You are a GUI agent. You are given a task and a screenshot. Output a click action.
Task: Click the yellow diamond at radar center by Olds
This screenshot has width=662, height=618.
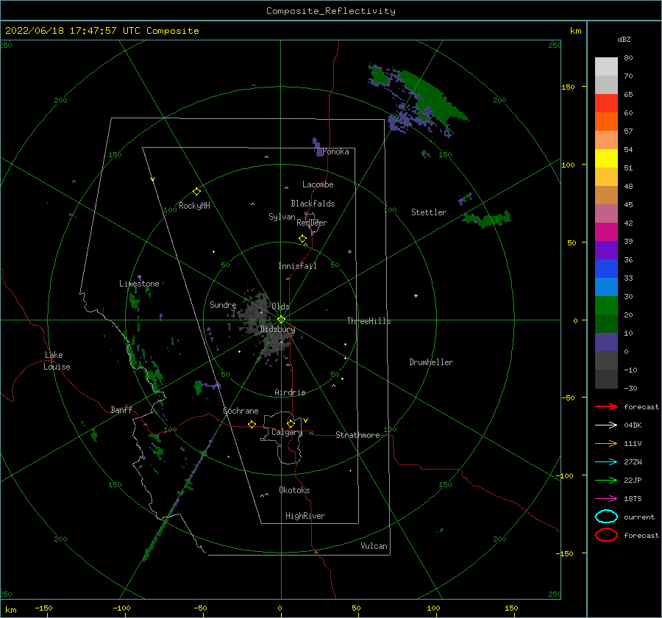click(x=281, y=320)
